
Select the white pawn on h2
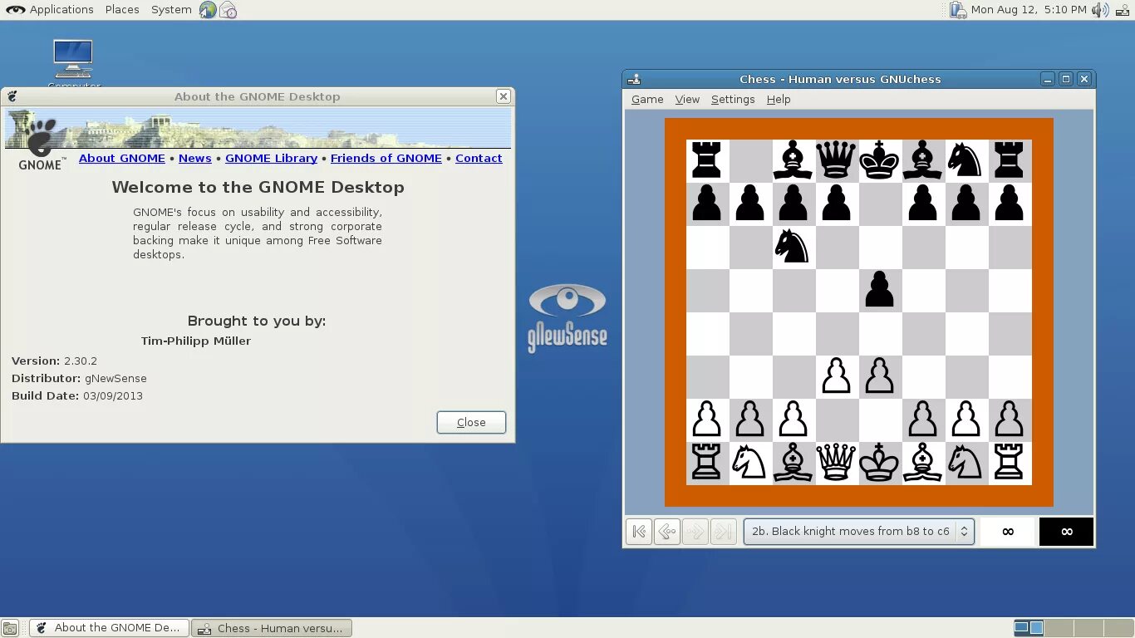pos(1010,420)
